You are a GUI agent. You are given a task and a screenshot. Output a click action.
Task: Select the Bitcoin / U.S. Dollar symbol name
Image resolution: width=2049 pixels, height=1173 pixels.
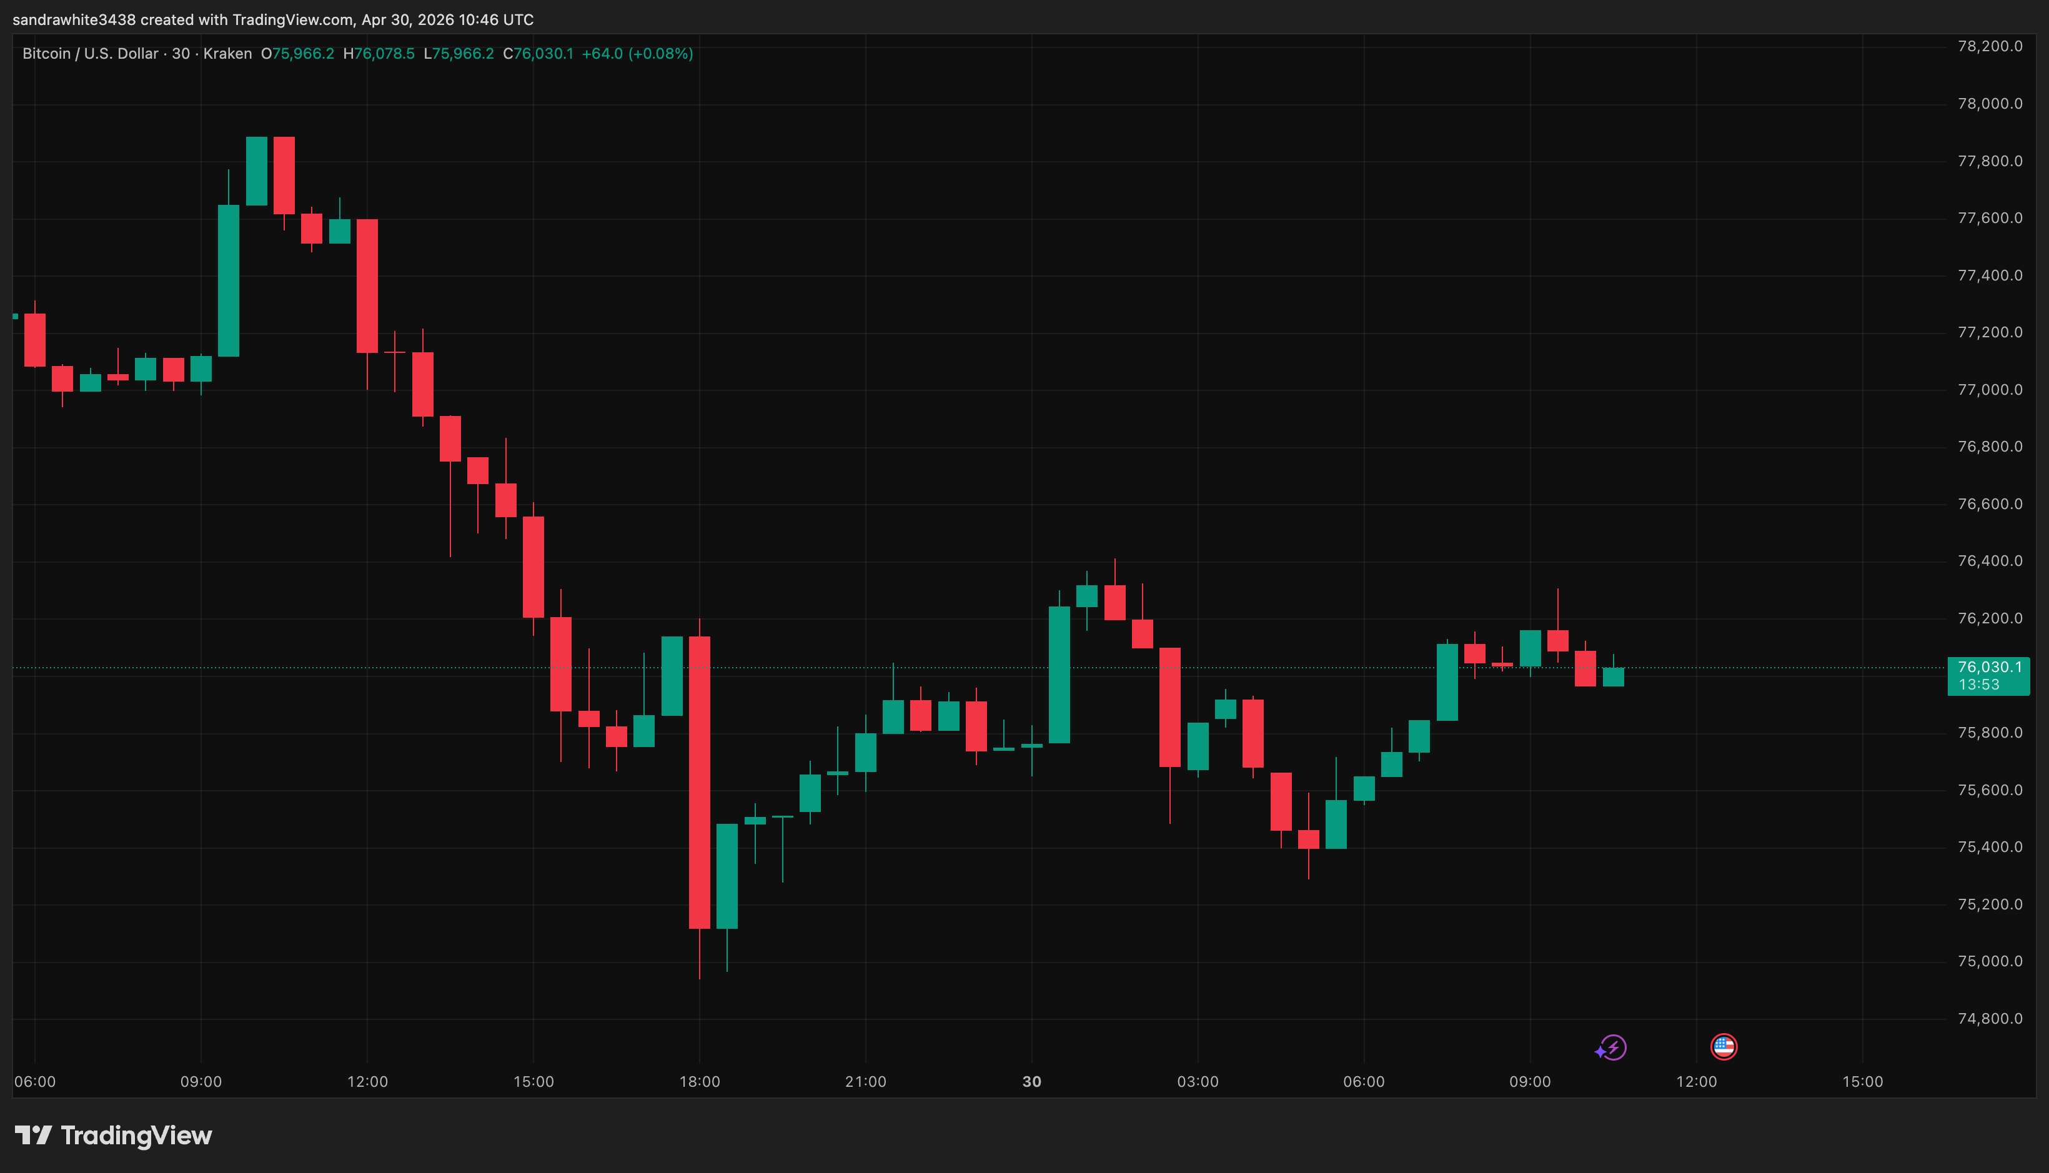(x=90, y=54)
